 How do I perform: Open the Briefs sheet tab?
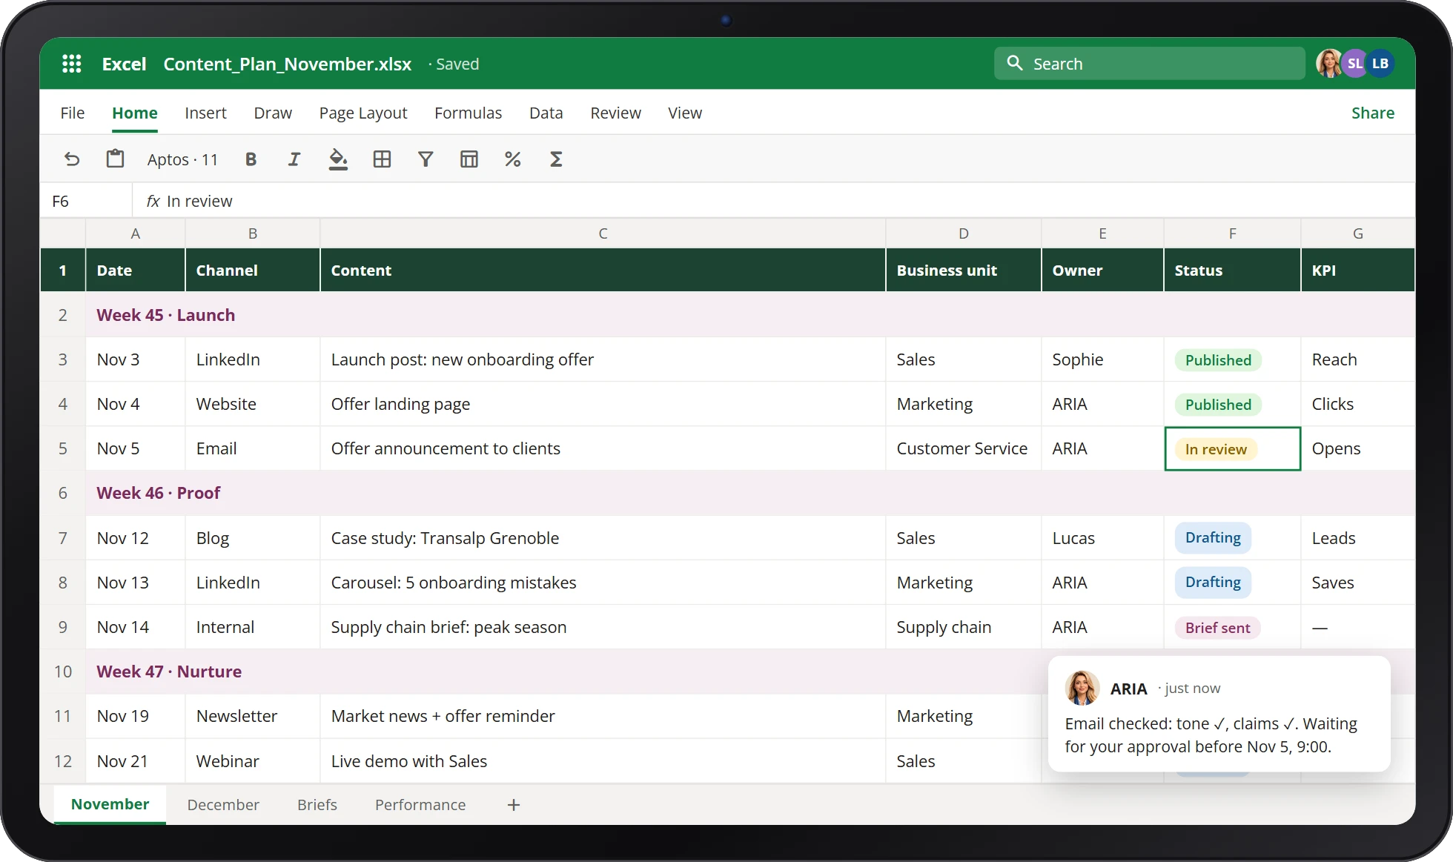317,805
